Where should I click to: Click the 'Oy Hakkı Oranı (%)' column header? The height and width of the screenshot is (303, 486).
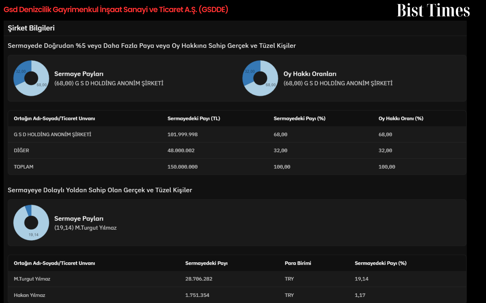tap(401, 118)
